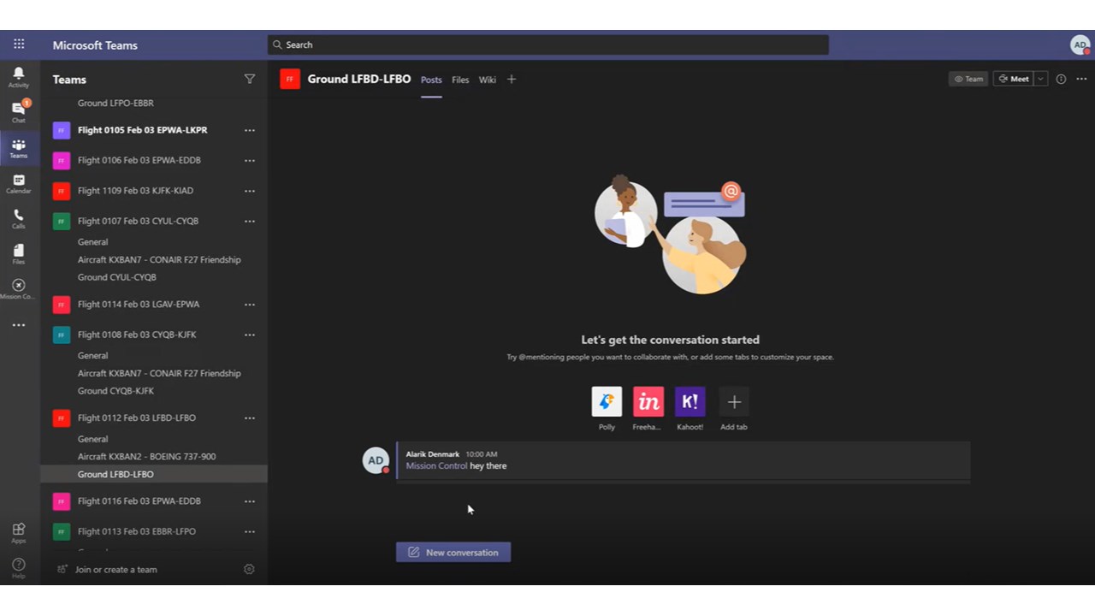Image resolution: width=1095 pixels, height=616 pixels.
Task: Switch to the Files tab
Action: click(x=460, y=80)
